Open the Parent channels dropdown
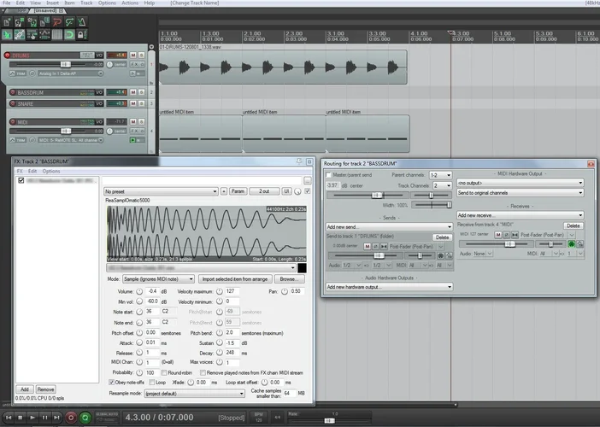600x427 pixels. pyautogui.click(x=440, y=175)
